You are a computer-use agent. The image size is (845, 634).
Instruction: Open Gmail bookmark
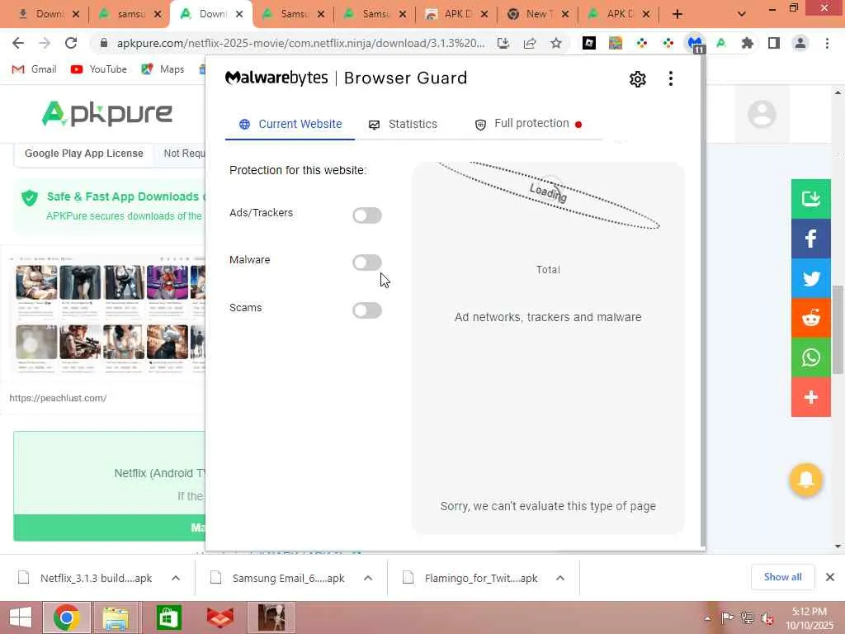pos(34,69)
